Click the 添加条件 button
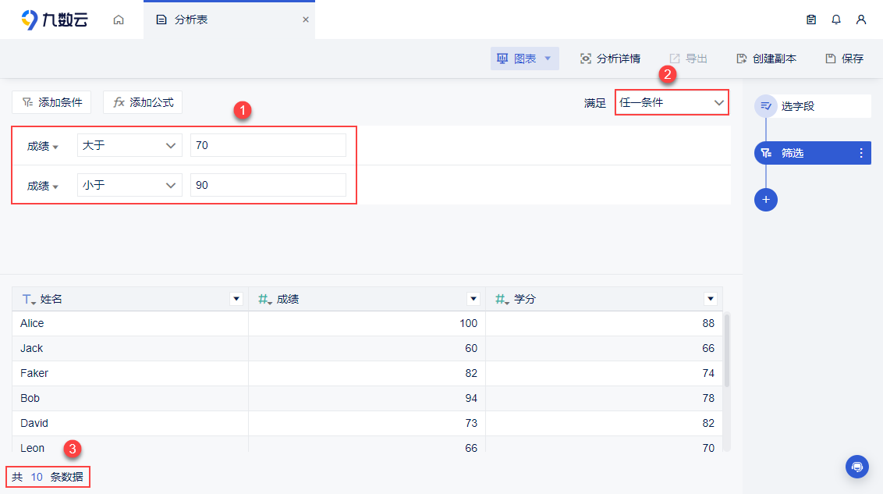The width and height of the screenshot is (883, 494). (x=51, y=102)
